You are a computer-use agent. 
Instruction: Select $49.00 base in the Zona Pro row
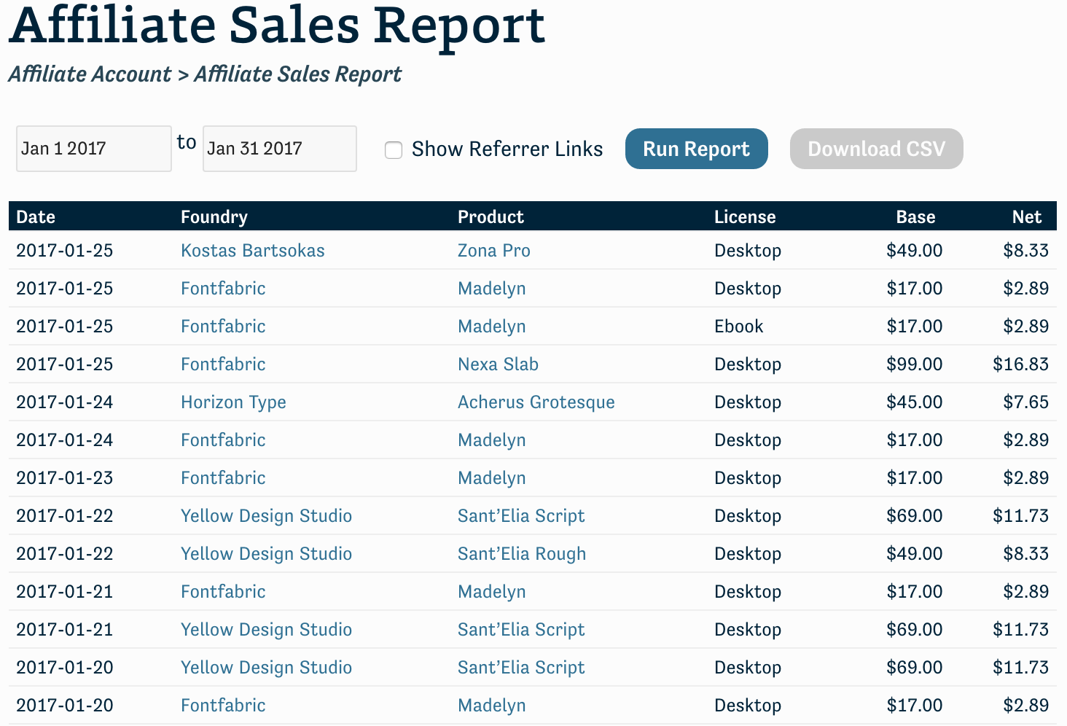[914, 251]
